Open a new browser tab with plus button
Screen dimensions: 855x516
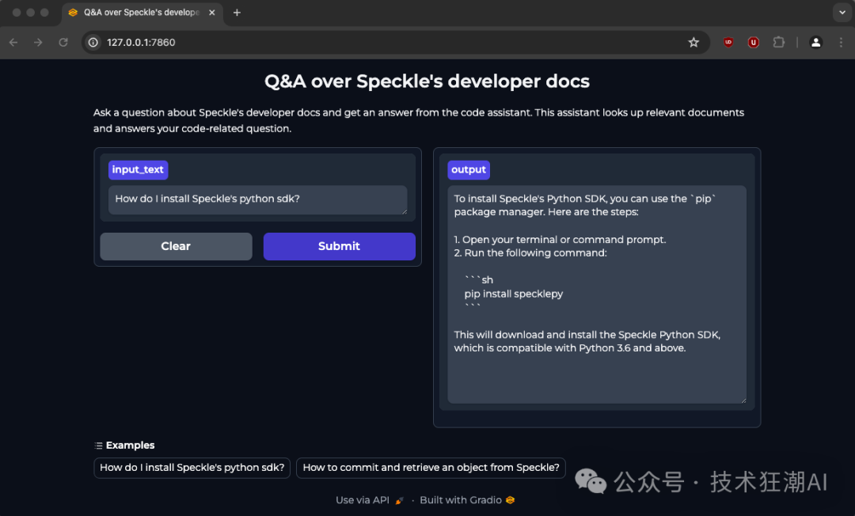click(x=236, y=12)
